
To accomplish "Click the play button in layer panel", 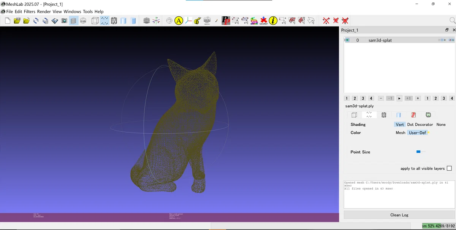I will [399, 98].
